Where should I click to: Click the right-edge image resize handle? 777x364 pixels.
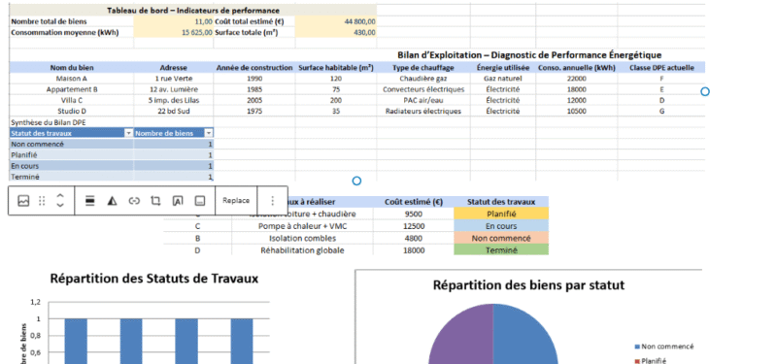tap(705, 91)
